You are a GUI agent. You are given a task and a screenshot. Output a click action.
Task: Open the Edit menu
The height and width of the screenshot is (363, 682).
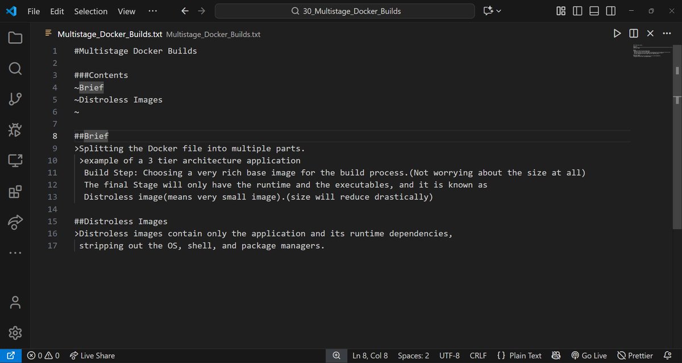tap(57, 11)
